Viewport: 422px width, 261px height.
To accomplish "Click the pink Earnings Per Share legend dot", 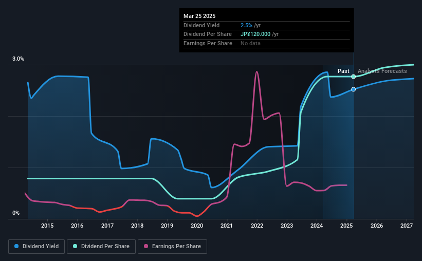I will point(146,246).
